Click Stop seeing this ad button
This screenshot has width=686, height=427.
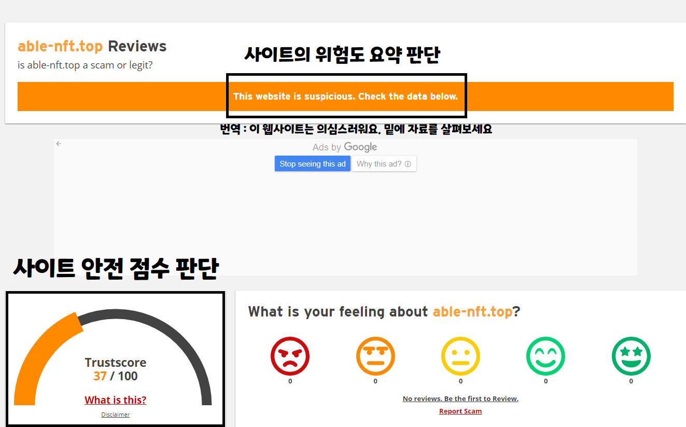(313, 164)
